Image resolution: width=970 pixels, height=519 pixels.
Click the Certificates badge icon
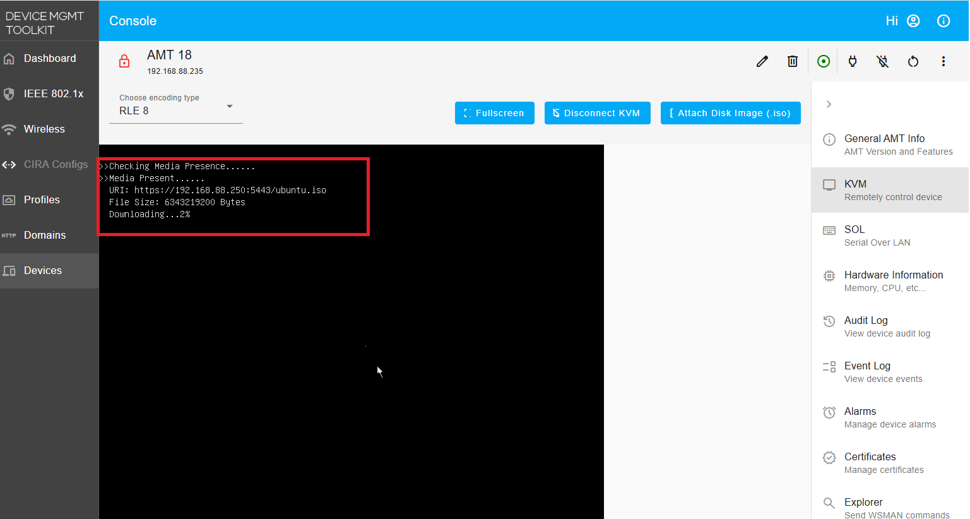(x=829, y=458)
